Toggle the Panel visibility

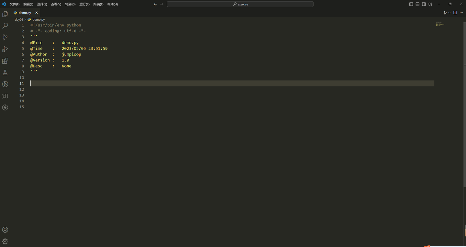point(417,4)
